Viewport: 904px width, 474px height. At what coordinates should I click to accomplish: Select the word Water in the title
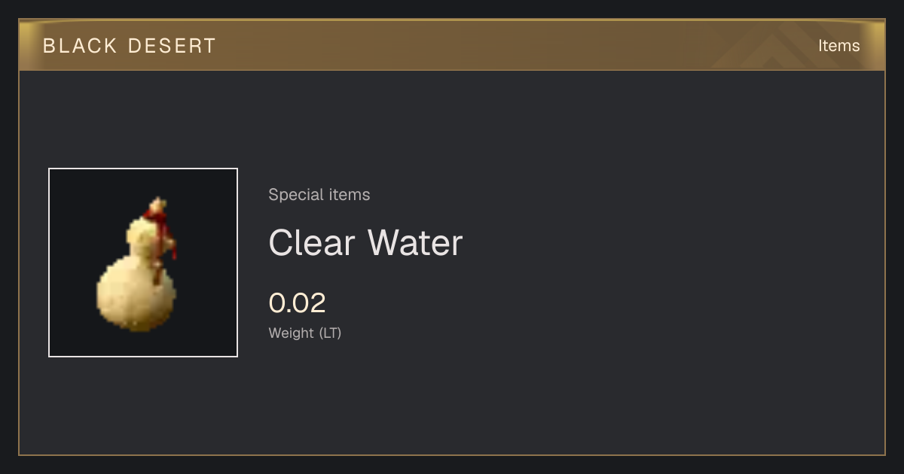[415, 242]
